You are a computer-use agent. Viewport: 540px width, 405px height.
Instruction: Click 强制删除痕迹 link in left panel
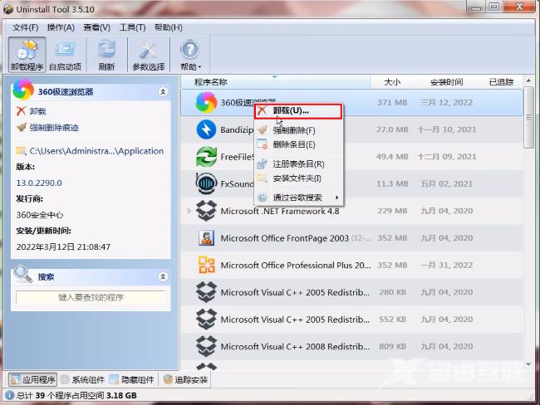pyautogui.click(x=55, y=128)
